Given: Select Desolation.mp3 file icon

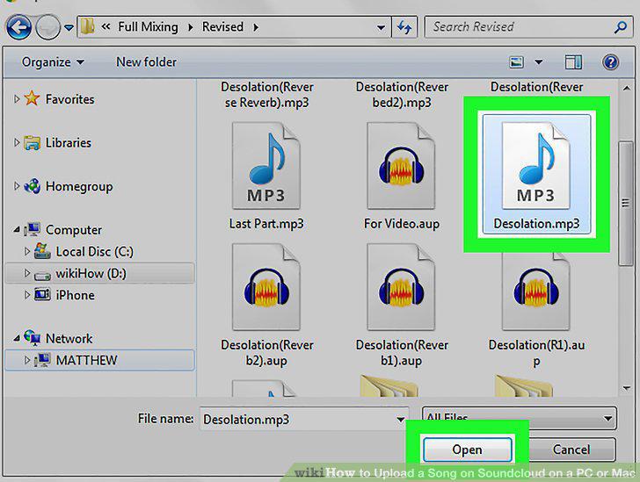Looking at the screenshot, I should coord(536,166).
